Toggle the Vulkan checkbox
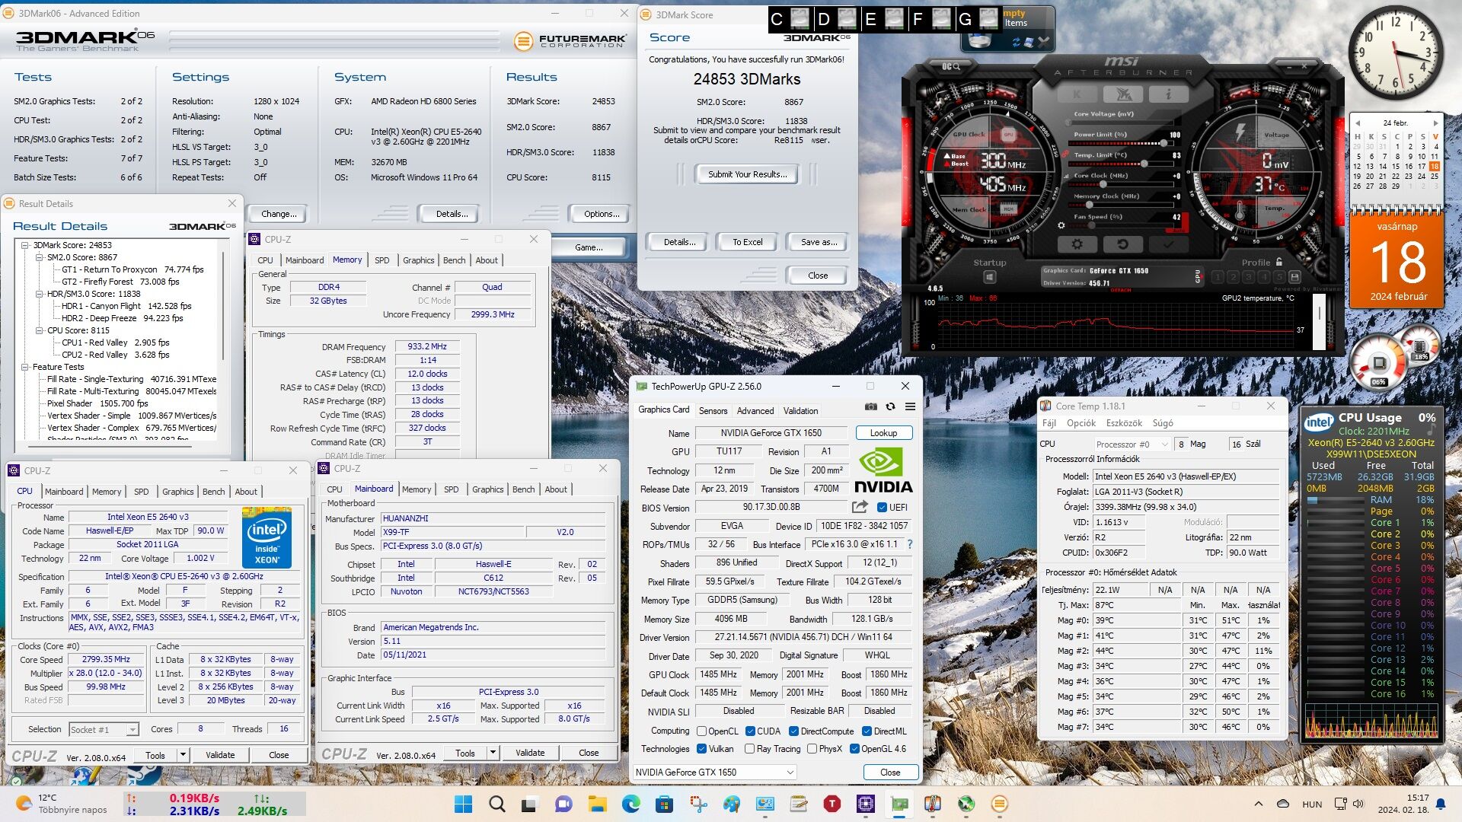 701,749
